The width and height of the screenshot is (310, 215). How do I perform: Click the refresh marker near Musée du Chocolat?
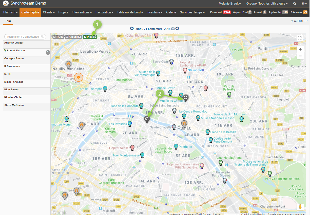[186, 98]
